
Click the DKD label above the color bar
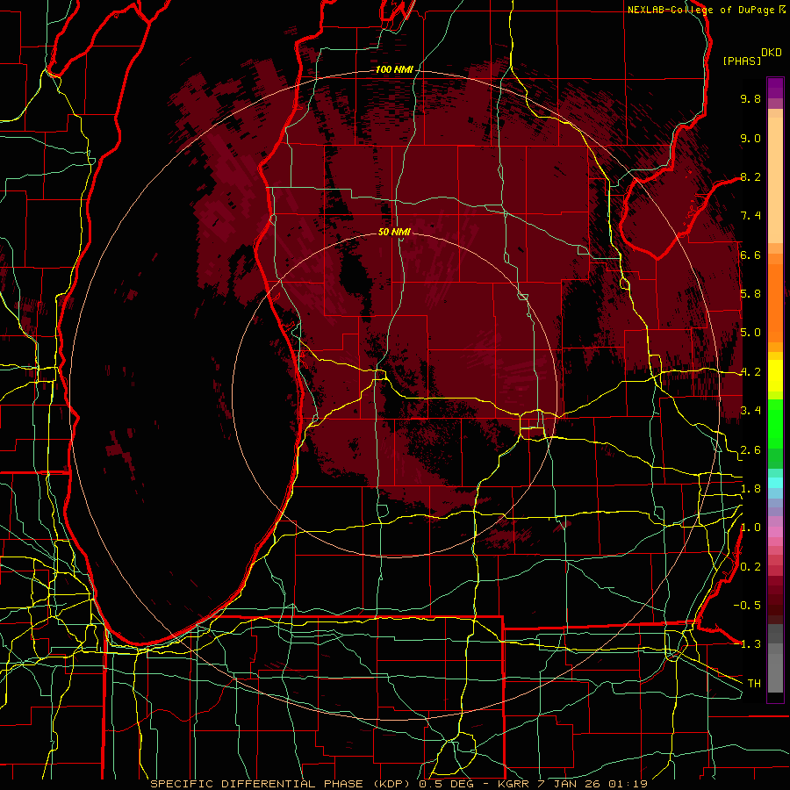tap(772, 53)
